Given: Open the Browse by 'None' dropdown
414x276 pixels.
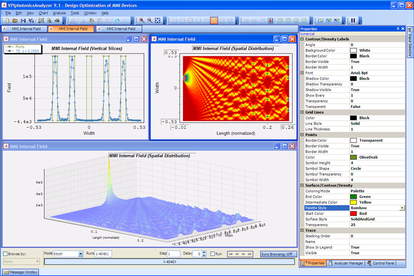Looking at the screenshot, I should coord(21,261).
